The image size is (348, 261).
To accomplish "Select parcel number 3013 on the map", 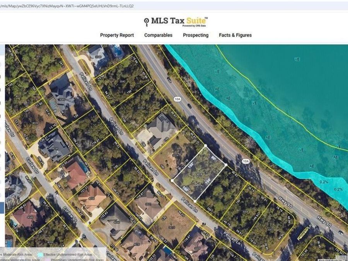I will [x=172, y=227].
